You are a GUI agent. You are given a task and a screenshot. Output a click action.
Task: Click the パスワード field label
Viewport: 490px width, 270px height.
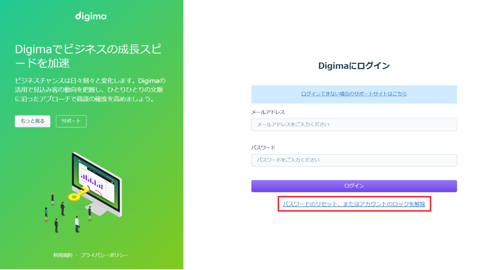click(263, 148)
